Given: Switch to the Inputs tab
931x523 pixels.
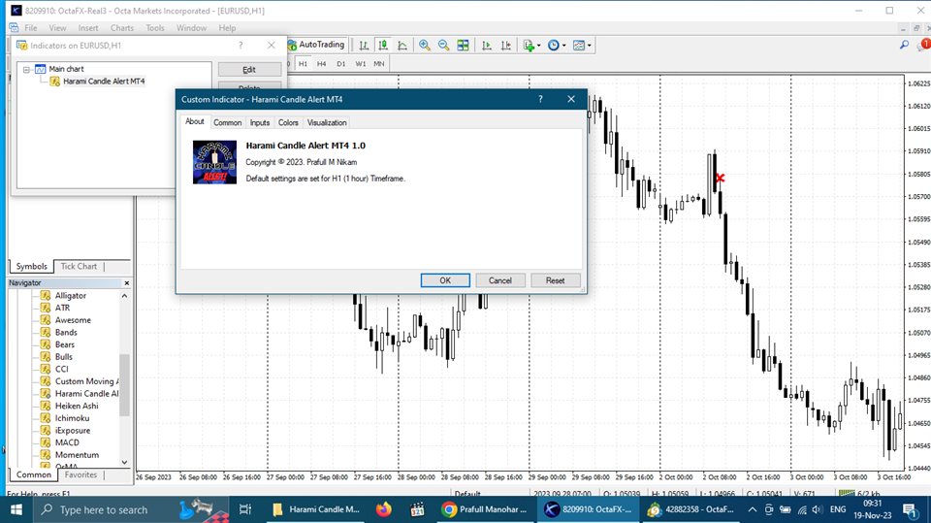Looking at the screenshot, I should [260, 122].
